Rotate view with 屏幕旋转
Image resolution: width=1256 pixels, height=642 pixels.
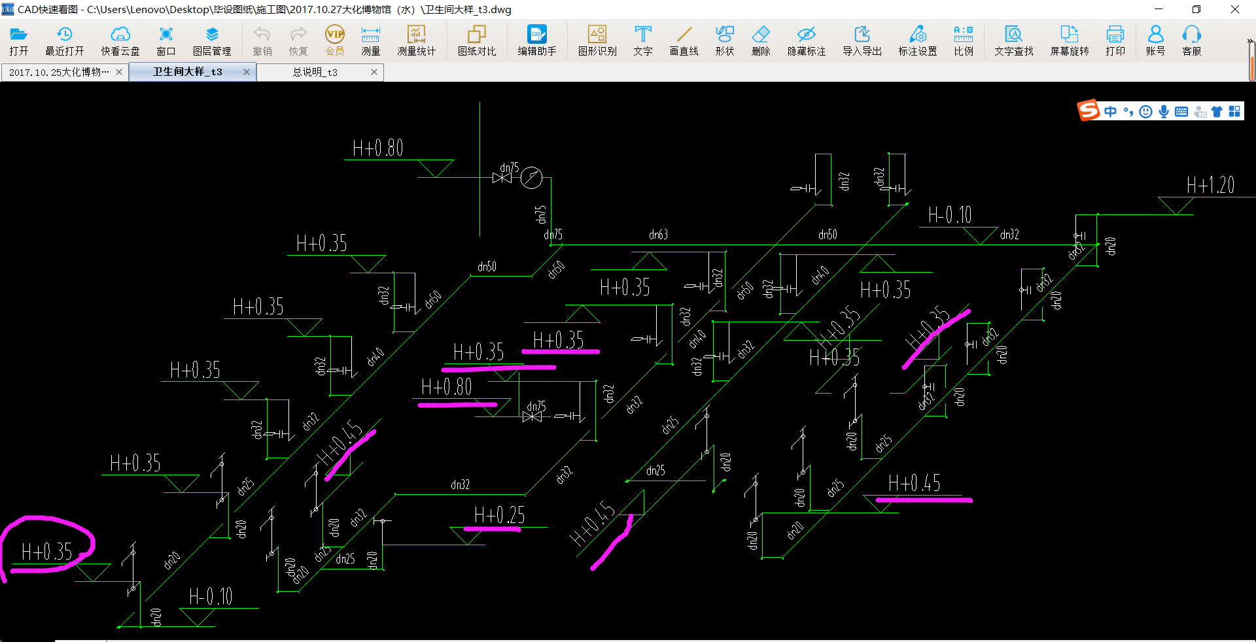click(1070, 41)
